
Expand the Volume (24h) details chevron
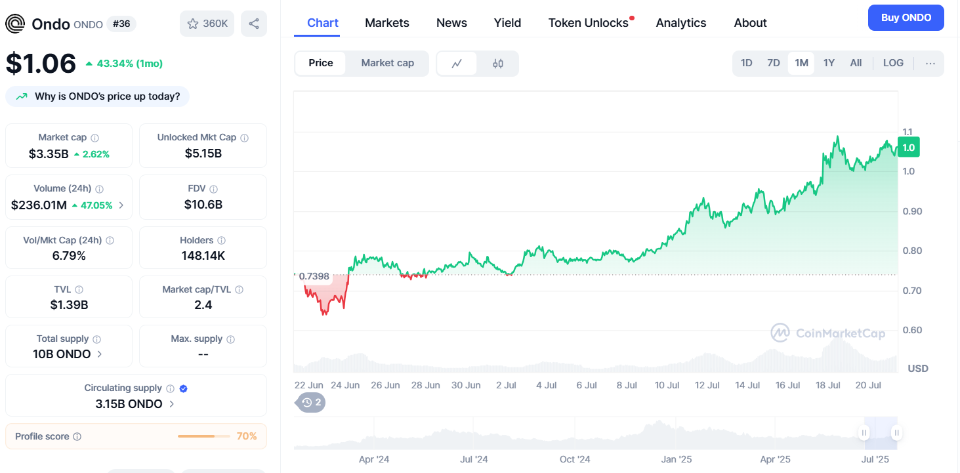121,205
